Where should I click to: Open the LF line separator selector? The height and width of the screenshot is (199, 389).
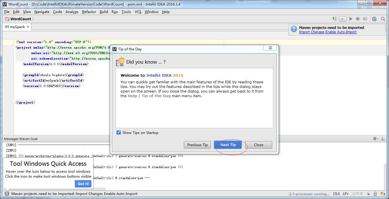346,194
